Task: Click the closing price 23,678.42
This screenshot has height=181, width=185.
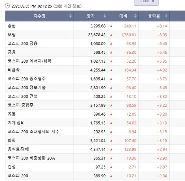Action: click(x=97, y=35)
